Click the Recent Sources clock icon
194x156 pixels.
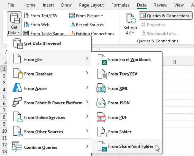[72, 24]
